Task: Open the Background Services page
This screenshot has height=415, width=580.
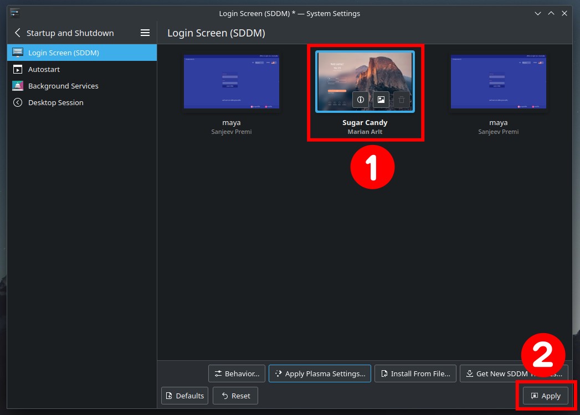Action: (82, 86)
